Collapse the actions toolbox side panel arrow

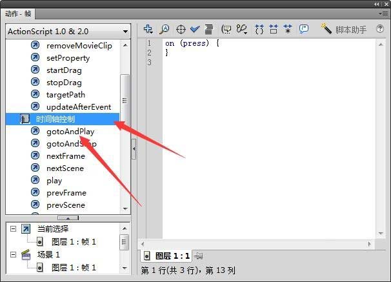pos(134,149)
